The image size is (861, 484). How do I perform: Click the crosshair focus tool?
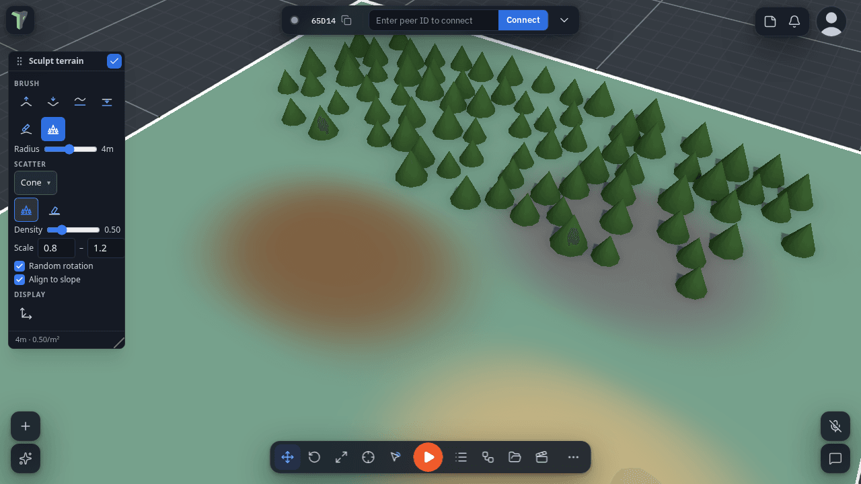tap(368, 457)
